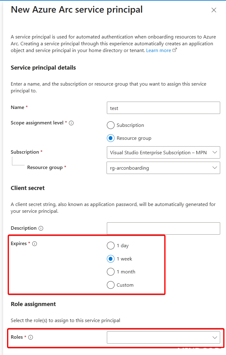226x355 pixels.
Task: Click the info icon next to Description
Action: [x=41, y=228]
